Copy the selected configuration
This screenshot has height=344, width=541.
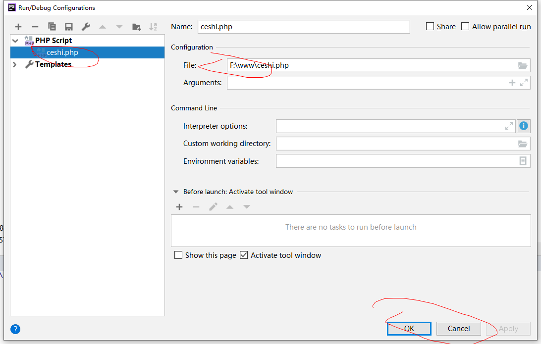point(52,27)
